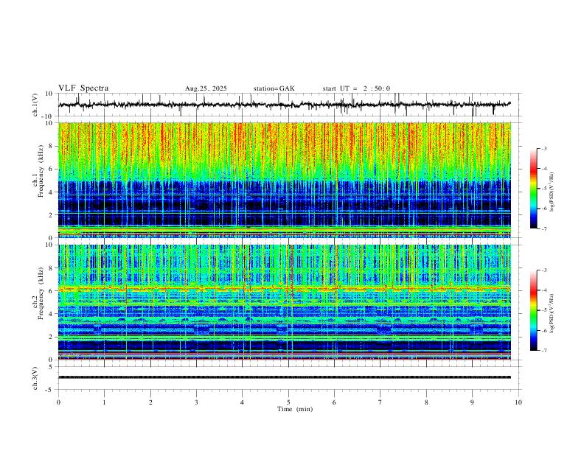Click the "VLF Spectra" title text

tap(83, 88)
